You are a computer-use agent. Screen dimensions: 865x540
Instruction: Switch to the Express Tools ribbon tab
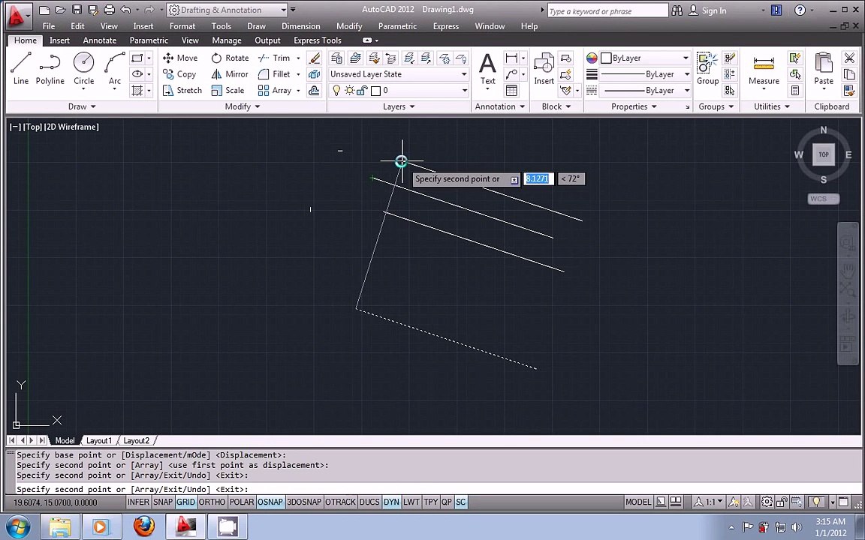[317, 40]
